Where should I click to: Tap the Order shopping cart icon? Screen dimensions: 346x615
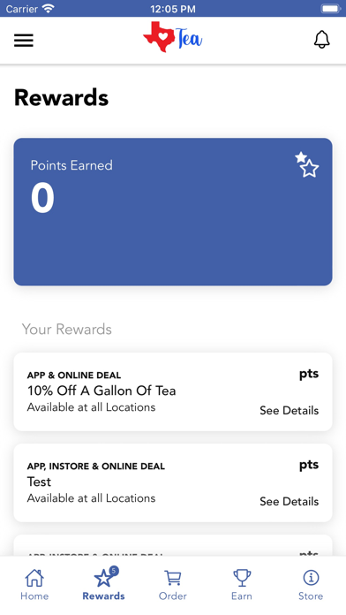(x=172, y=578)
